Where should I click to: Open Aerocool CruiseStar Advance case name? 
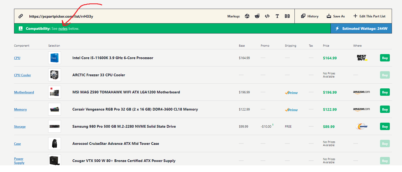tap(116, 144)
